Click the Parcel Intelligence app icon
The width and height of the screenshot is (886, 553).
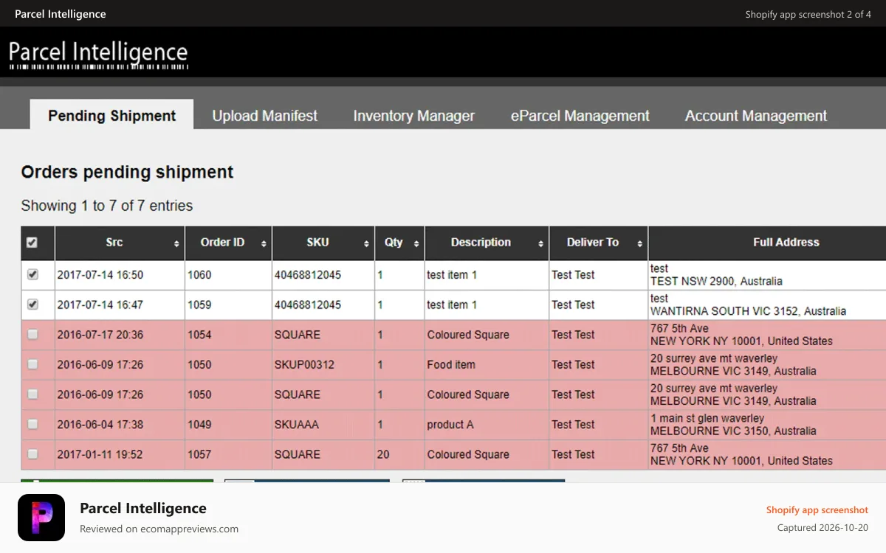tap(41, 518)
